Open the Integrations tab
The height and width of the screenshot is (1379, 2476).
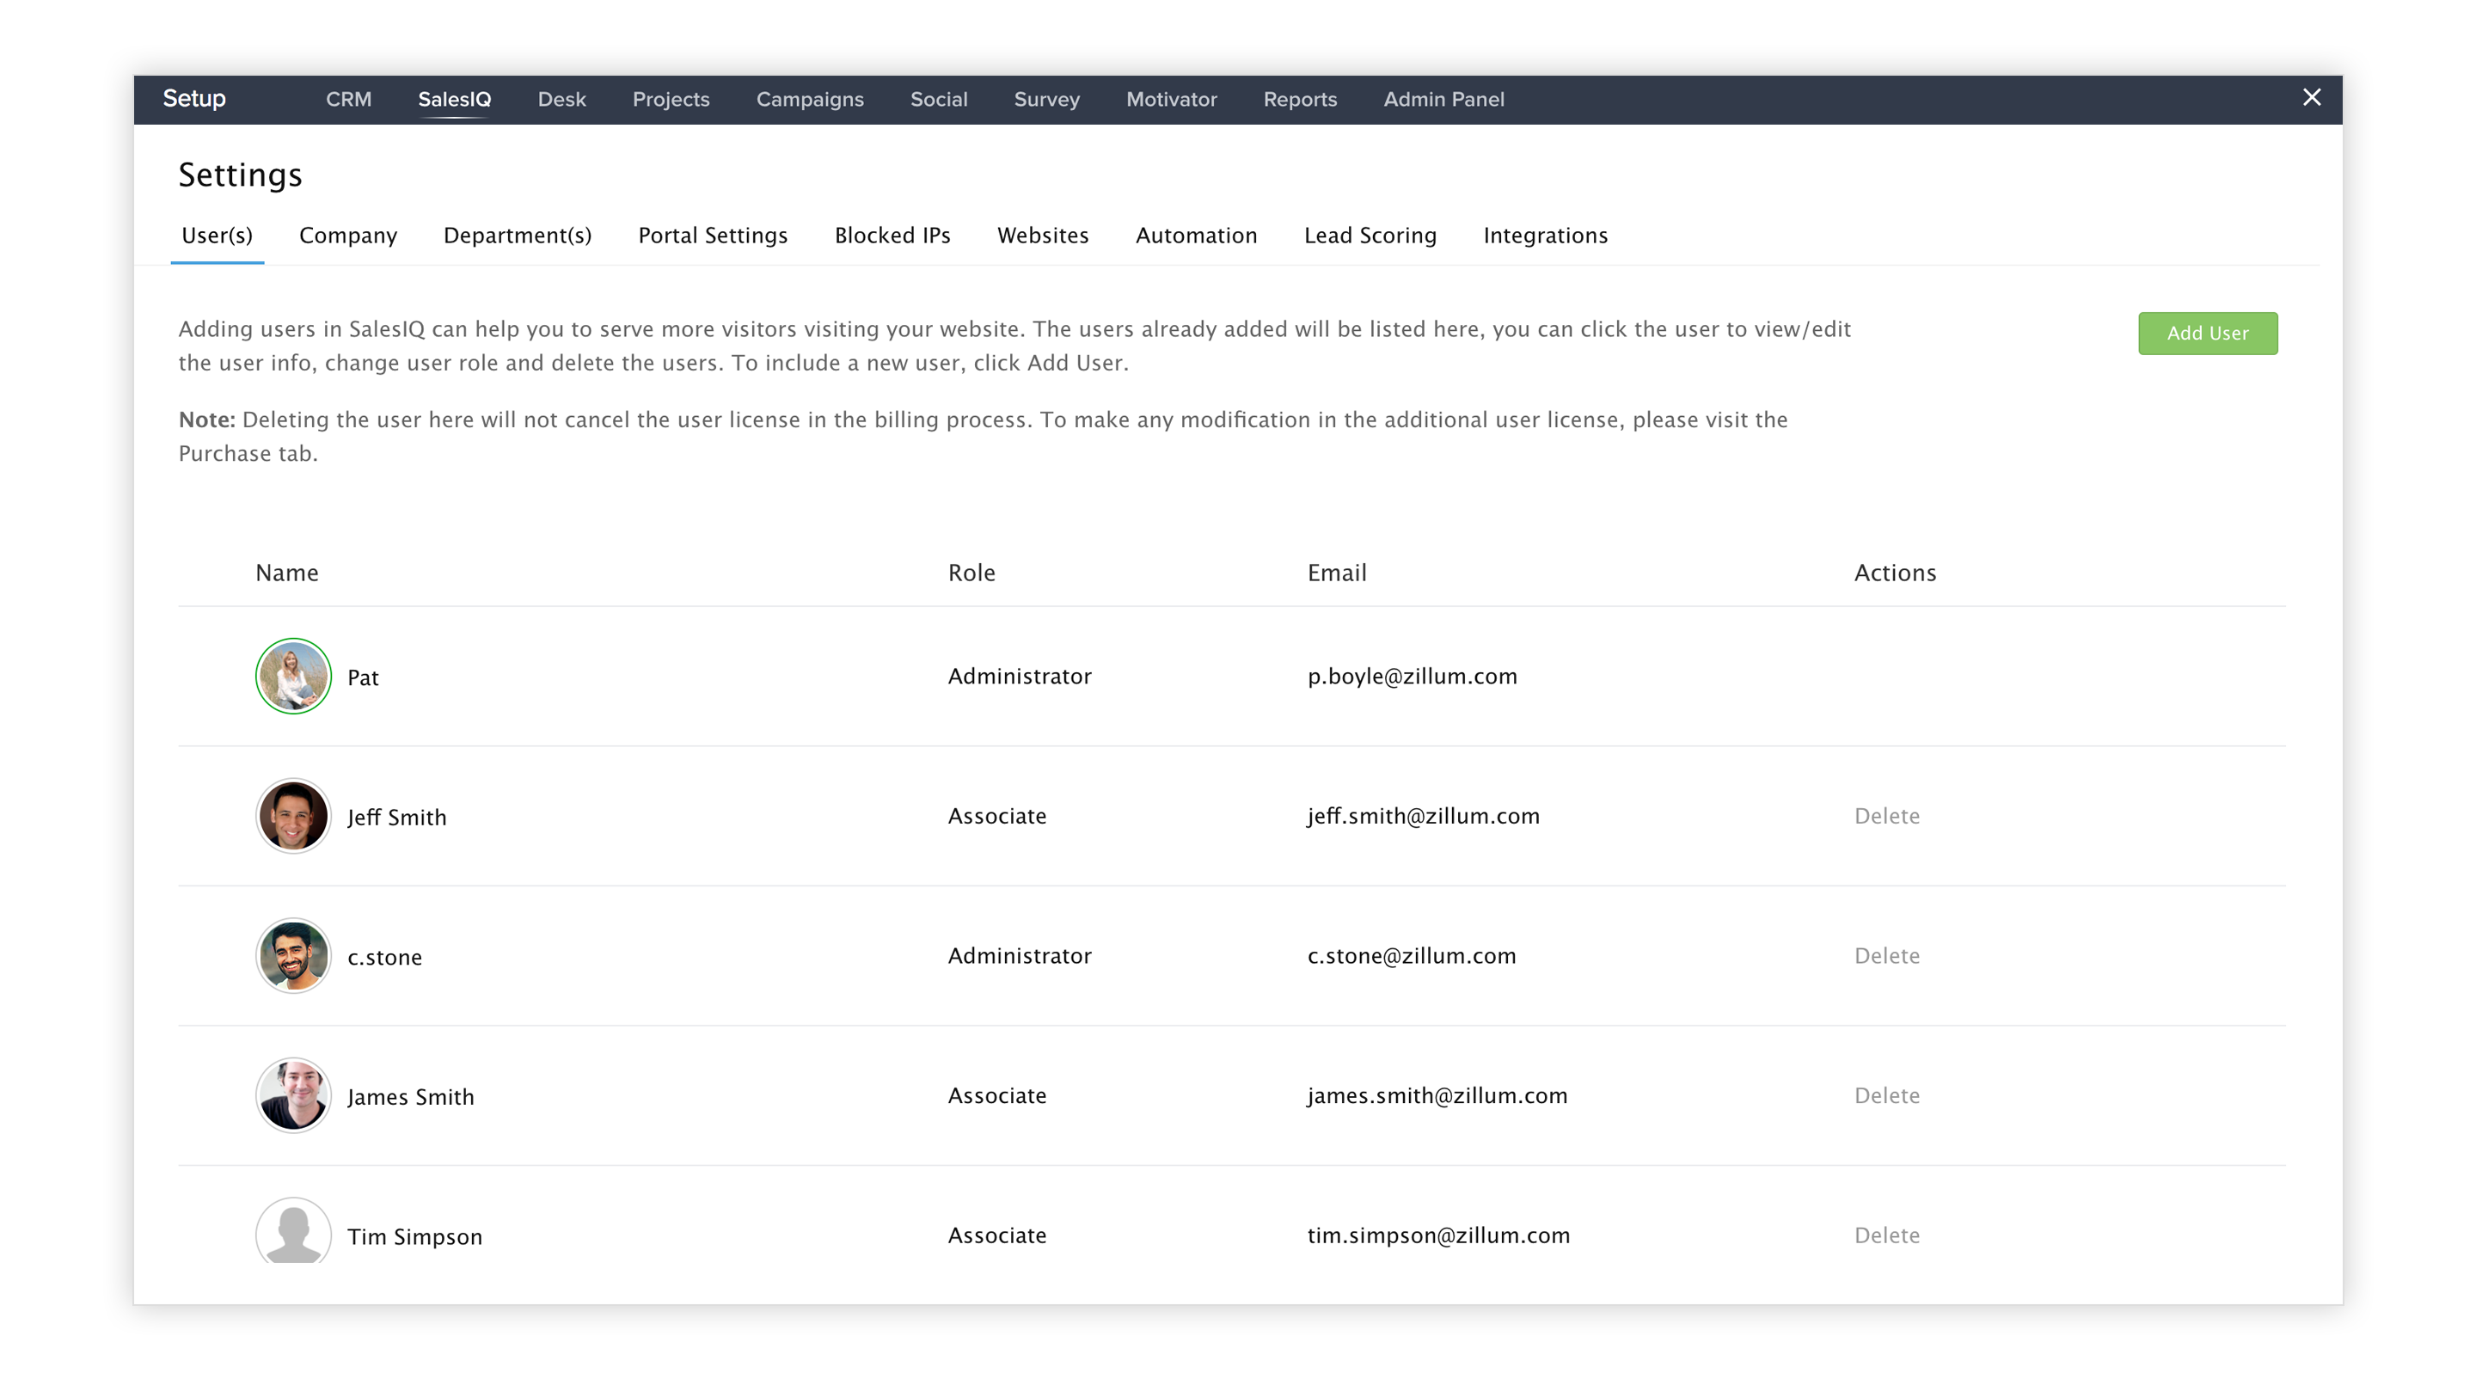click(x=1545, y=236)
